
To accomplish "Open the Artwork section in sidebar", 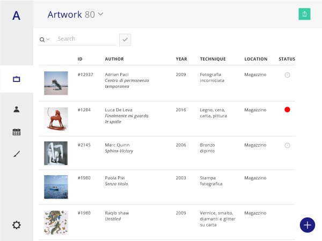I will click(17, 79).
